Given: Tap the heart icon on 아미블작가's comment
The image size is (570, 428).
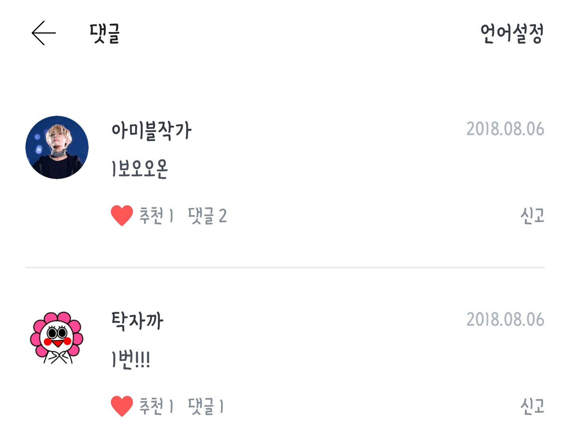Looking at the screenshot, I should (122, 216).
